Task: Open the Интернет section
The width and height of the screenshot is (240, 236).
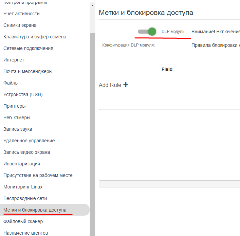Action: pyautogui.click(x=14, y=60)
